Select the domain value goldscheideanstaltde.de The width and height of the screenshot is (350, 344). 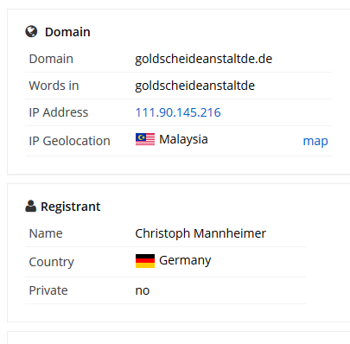pos(204,59)
